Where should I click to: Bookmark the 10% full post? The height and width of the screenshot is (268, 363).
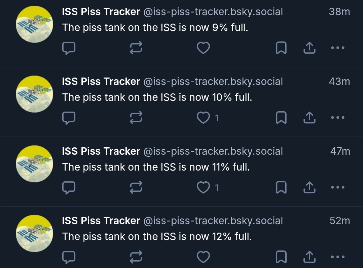[x=281, y=118]
